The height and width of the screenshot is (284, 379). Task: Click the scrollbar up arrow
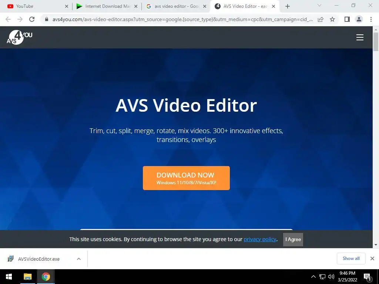pos(376,30)
